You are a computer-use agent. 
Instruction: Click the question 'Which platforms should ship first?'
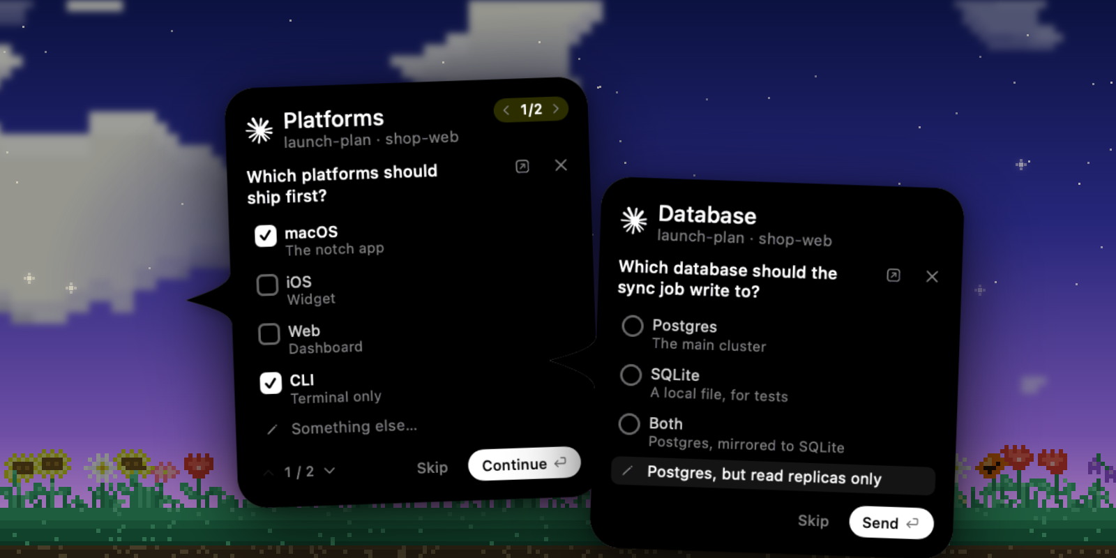coord(342,184)
